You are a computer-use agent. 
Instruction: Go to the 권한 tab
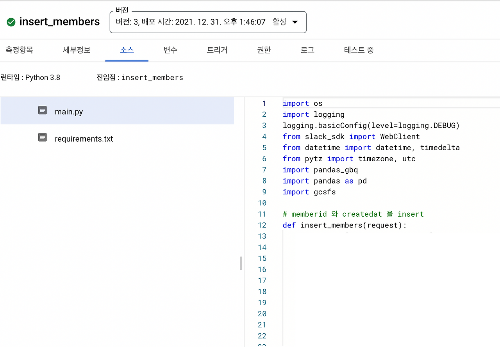264,50
